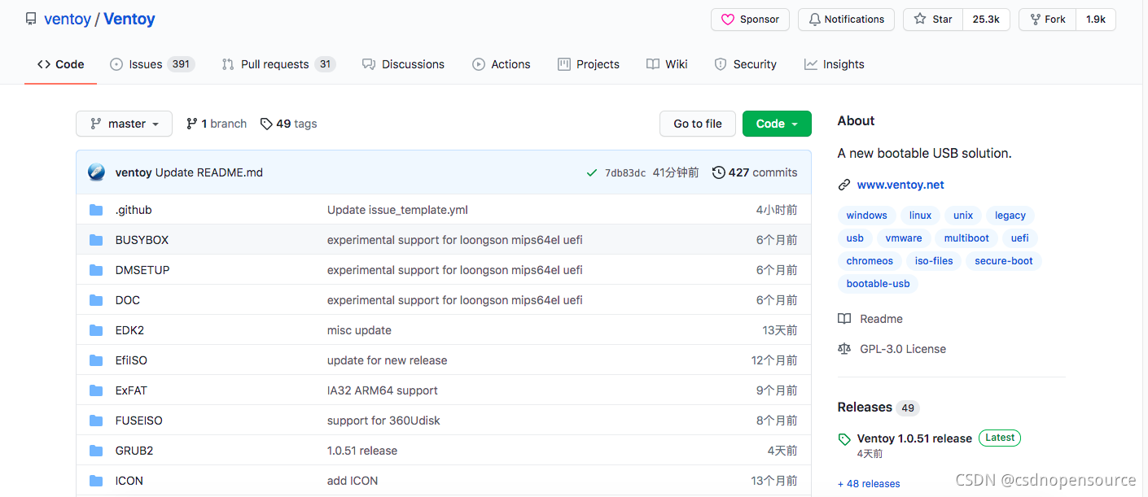Click the release tag icon beside Ventoy 1.0.51
Screen dimensions: 1148x497
coord(844,439)
